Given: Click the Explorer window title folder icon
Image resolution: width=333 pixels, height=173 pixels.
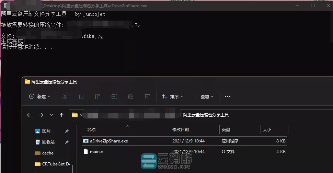Looking at the screenshot, I should pos(27,82).
